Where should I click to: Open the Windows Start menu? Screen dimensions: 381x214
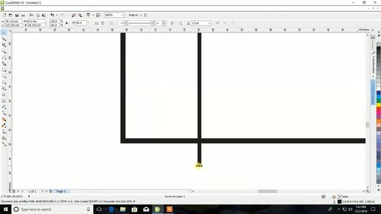[5, 209]
